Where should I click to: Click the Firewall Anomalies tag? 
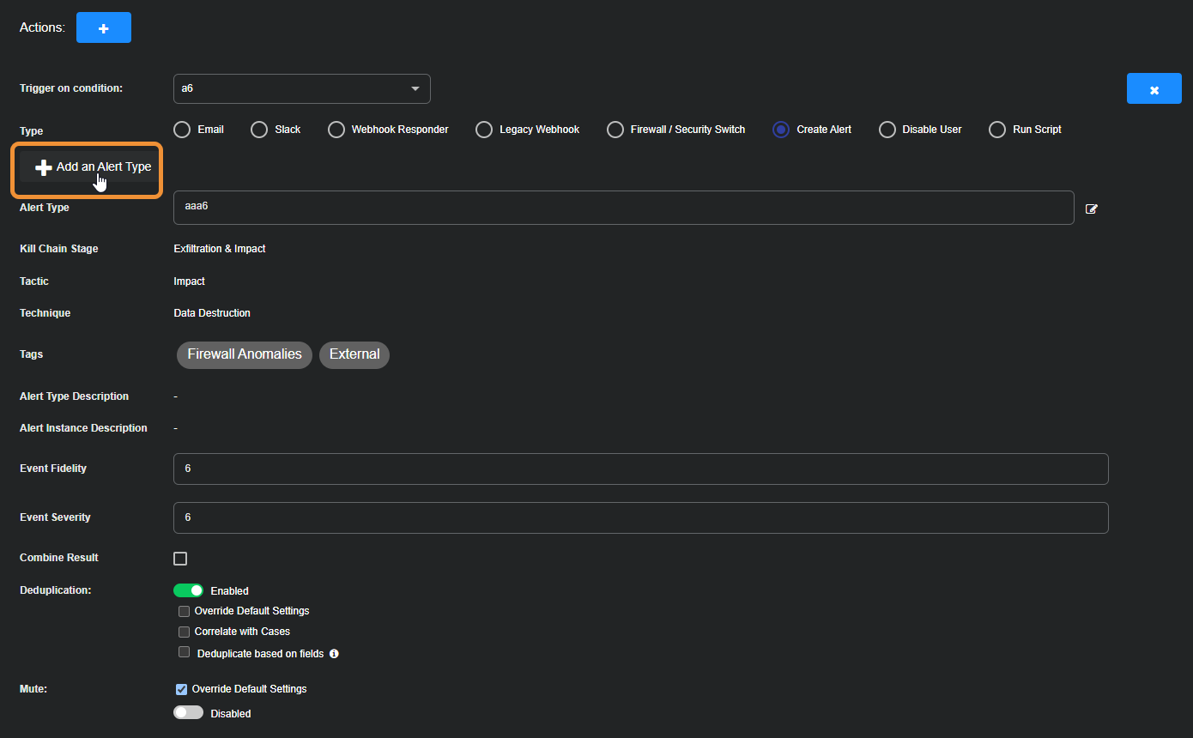pyautogui.click(x=245, y=354)
